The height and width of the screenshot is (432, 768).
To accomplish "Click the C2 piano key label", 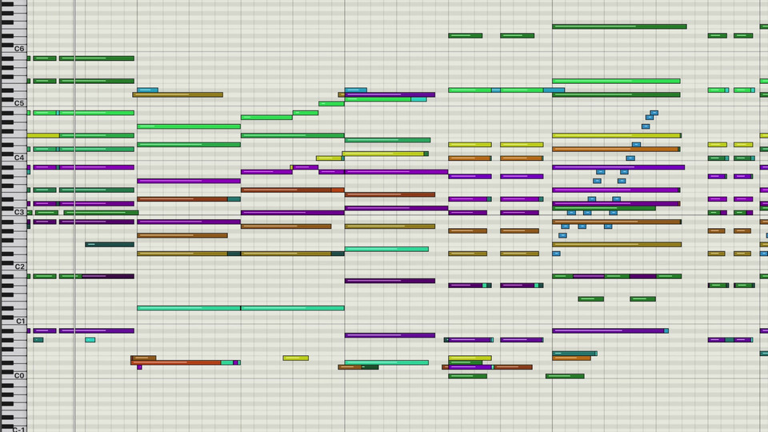I will (x=19, y=266).
